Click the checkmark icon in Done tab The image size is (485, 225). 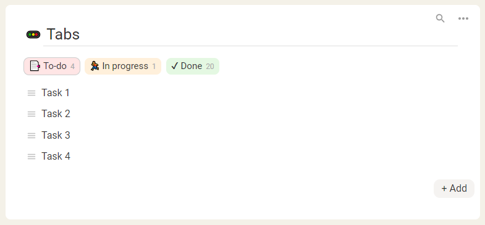(x=174, y=66)
